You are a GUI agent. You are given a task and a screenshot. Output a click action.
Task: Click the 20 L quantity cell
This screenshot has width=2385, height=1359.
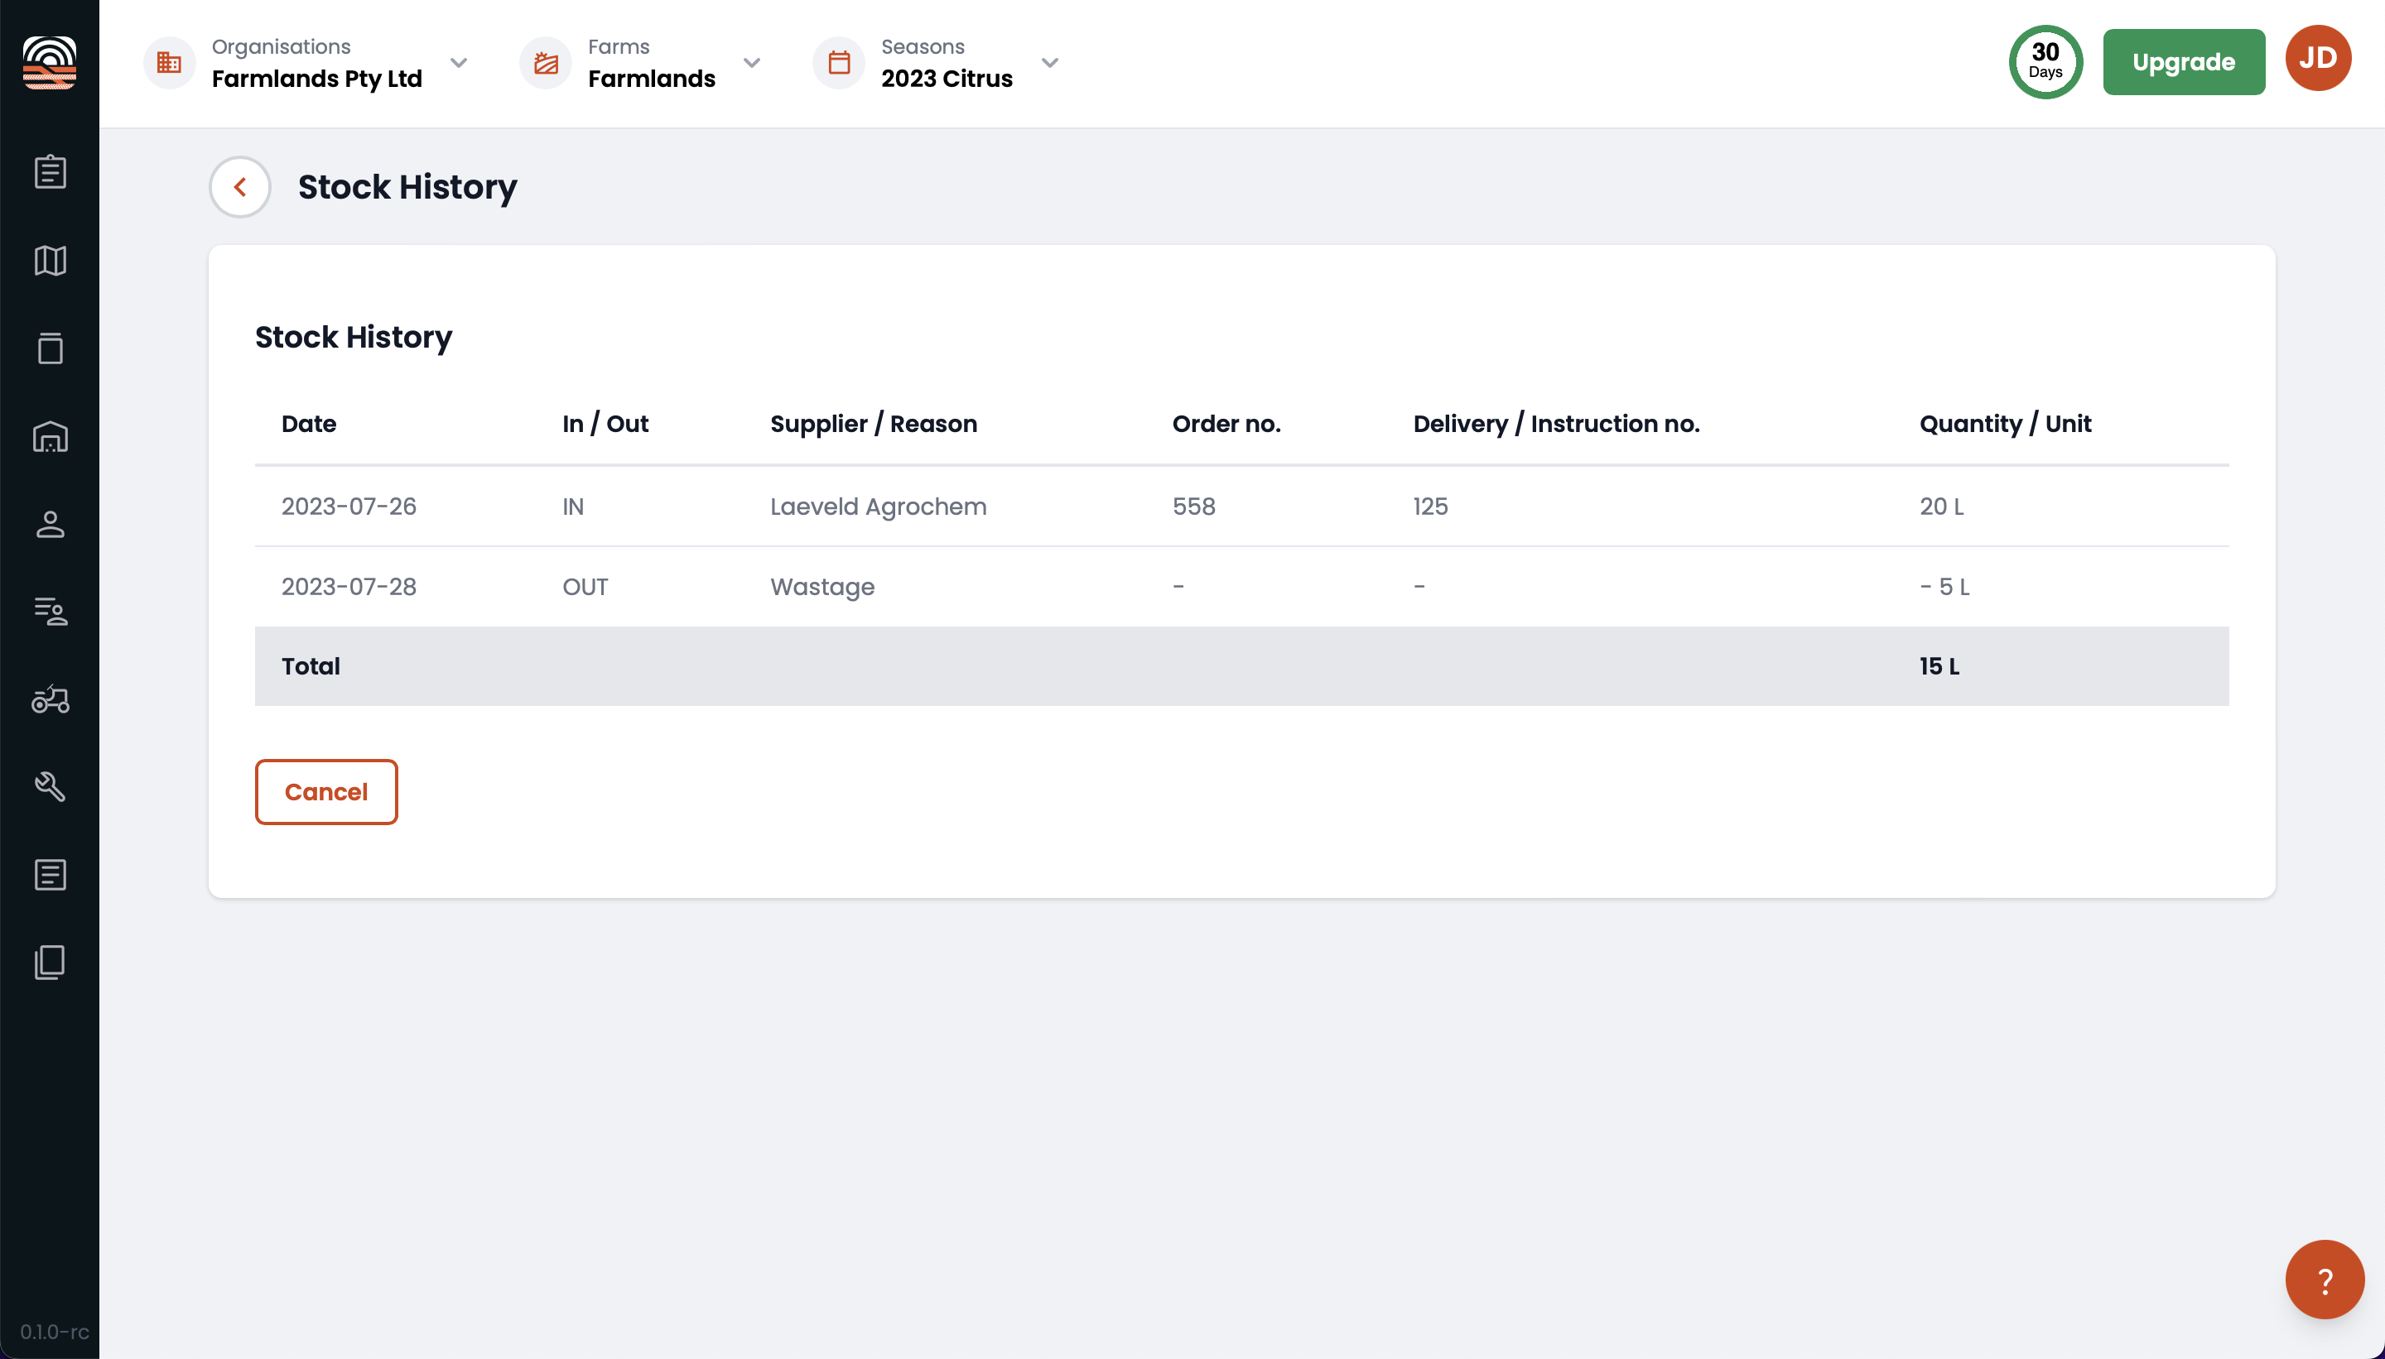pyautogui.click(x=1941, y=506)
